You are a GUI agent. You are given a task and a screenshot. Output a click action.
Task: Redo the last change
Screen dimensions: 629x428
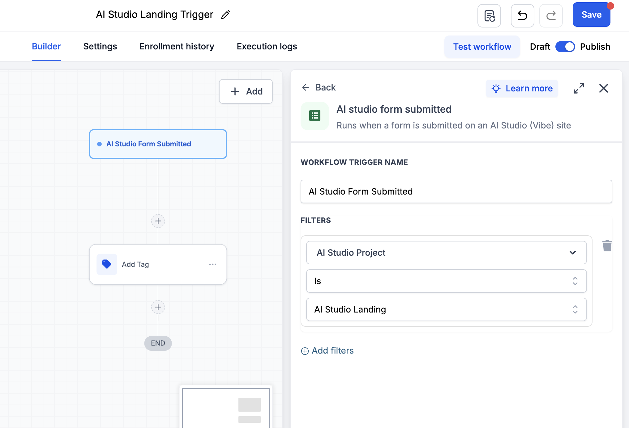(551, 15)
